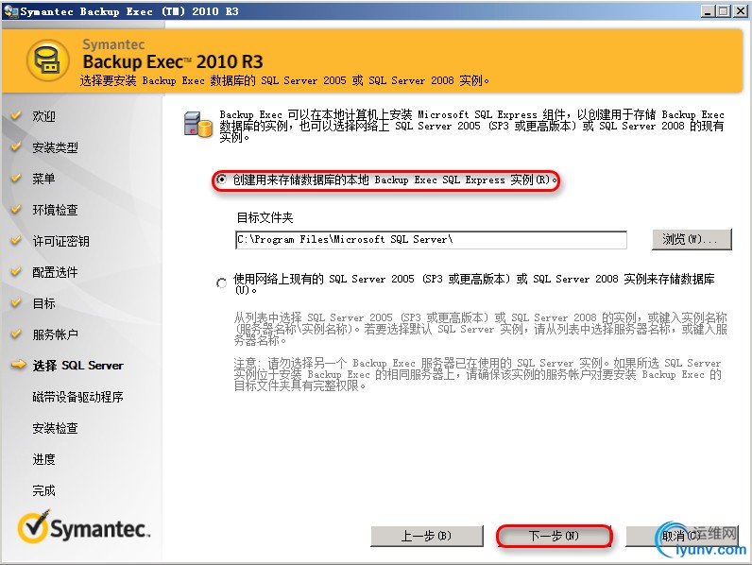Click the checkmark icon beside 欢迎

(x=16, y=115)
